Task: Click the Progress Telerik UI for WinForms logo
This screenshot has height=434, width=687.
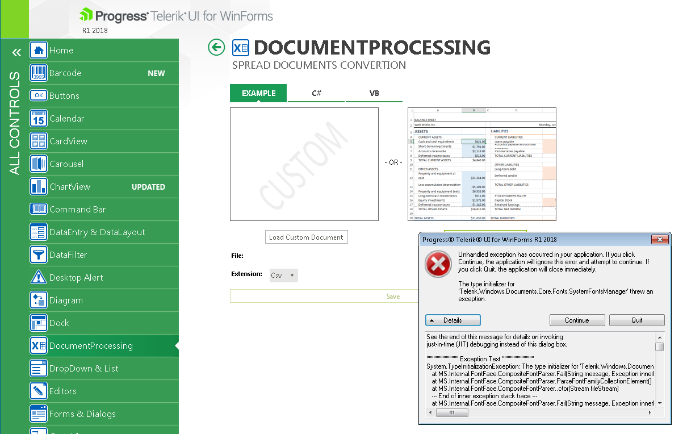Action: pyautogui.click(x=176, y=16)
